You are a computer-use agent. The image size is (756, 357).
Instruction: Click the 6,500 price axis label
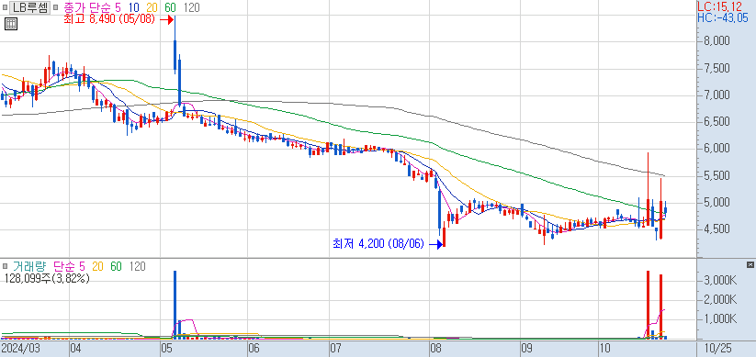717,121
